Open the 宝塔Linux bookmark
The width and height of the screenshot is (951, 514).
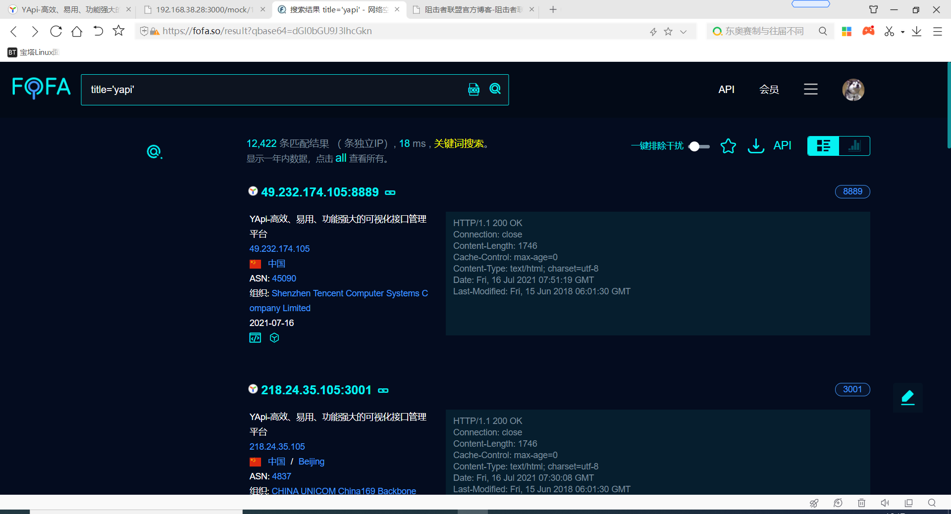(33, 52)
